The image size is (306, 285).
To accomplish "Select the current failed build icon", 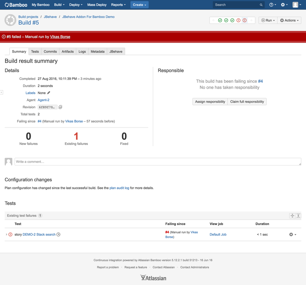I will point(245,20).
